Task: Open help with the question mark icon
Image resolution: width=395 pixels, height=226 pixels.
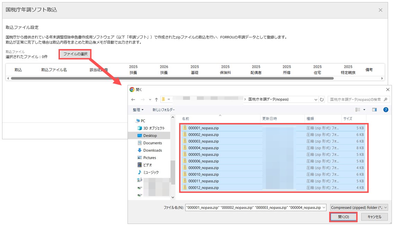Action: tap(386, 110)
